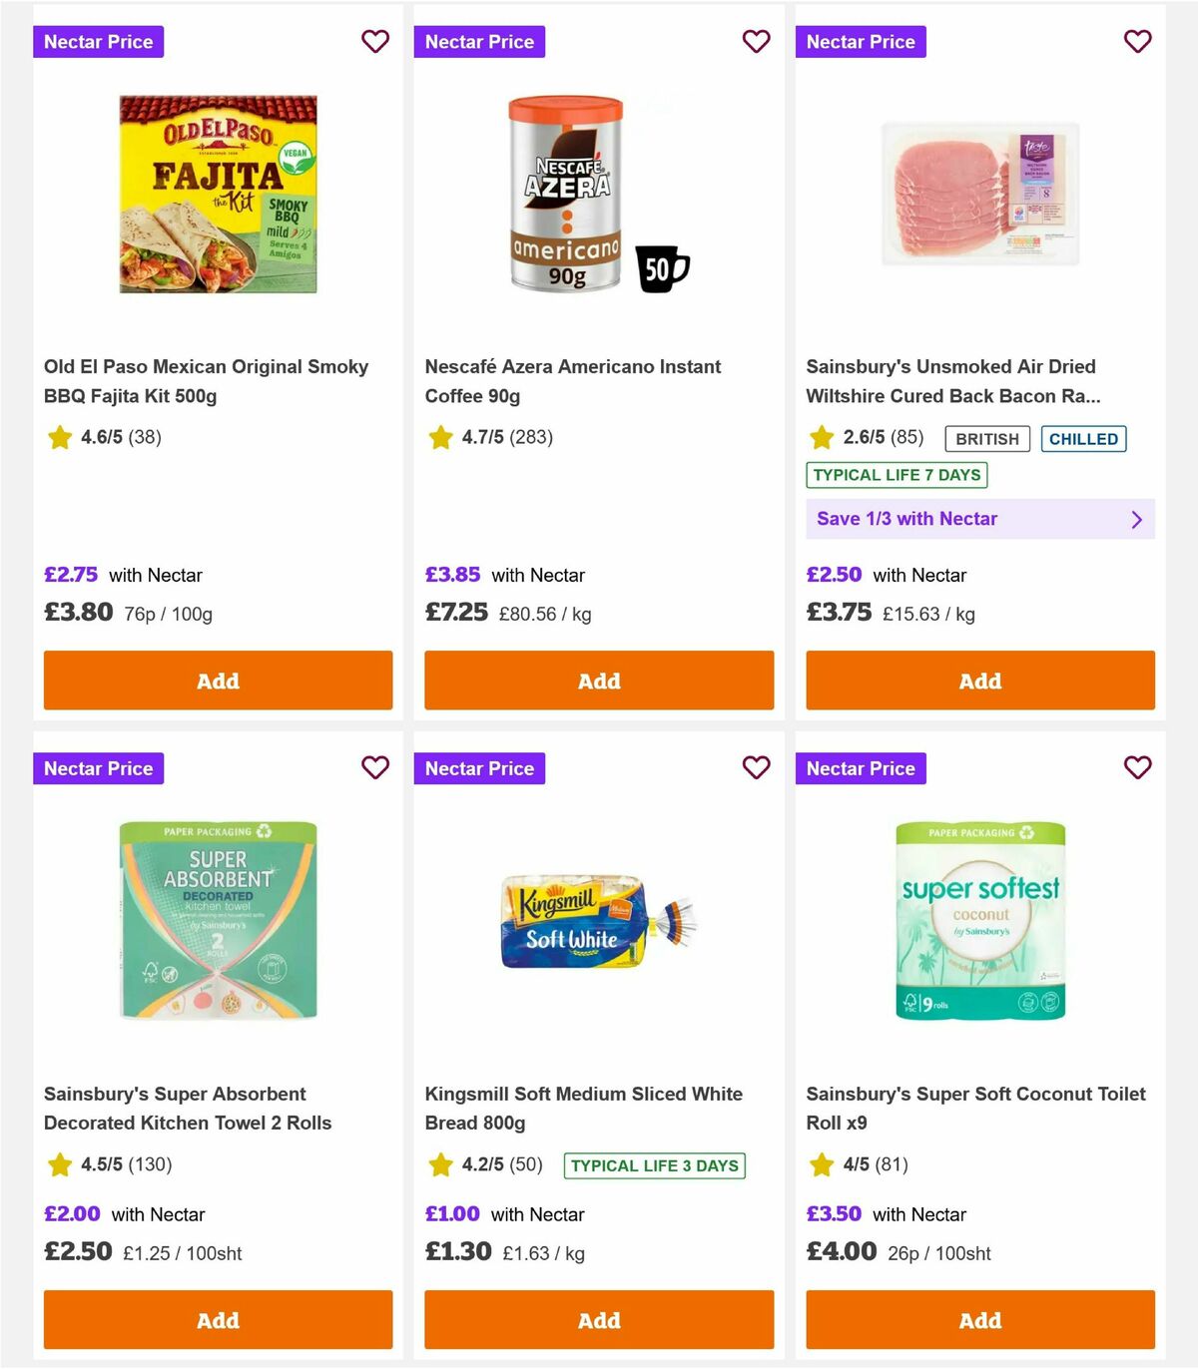This screenshot has height=1369, width=1198.
Task: Click the TYPICAL LIFE 3 DAYS tag on bread
Action: [x=653, y=1164]
